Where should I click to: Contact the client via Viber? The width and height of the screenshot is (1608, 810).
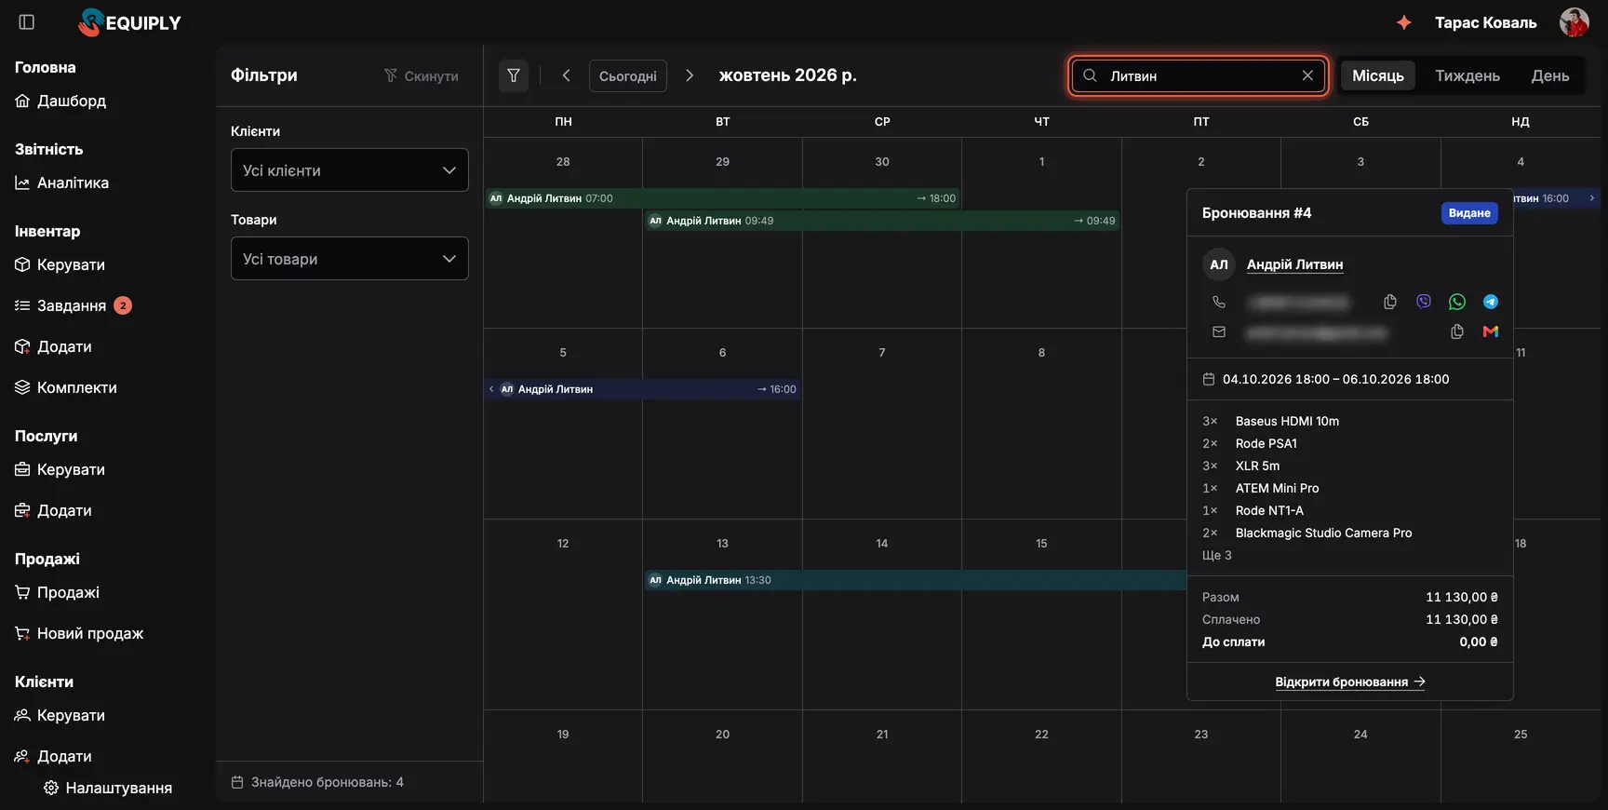click(x=1424, y=302)
